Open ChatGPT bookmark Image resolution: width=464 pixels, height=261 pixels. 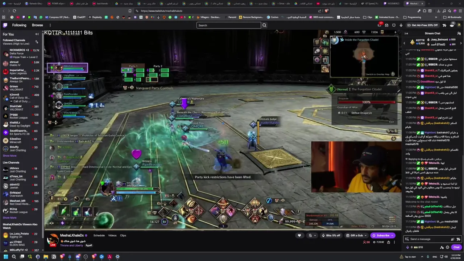click(79, 17)
